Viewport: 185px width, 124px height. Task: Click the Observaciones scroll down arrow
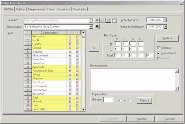[x=177, y=88]
